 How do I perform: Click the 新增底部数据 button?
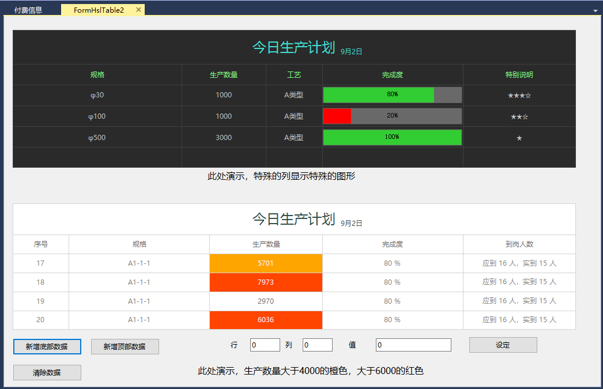pyautogui.click(x=47, y=346)
